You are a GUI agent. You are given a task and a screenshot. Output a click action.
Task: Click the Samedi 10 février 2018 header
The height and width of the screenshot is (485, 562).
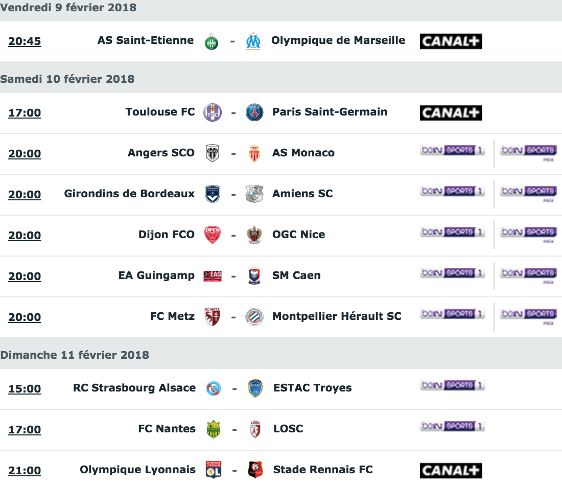(67, 79)
